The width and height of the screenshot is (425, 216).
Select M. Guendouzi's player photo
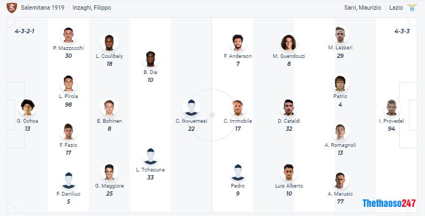[x=289, y=42]
